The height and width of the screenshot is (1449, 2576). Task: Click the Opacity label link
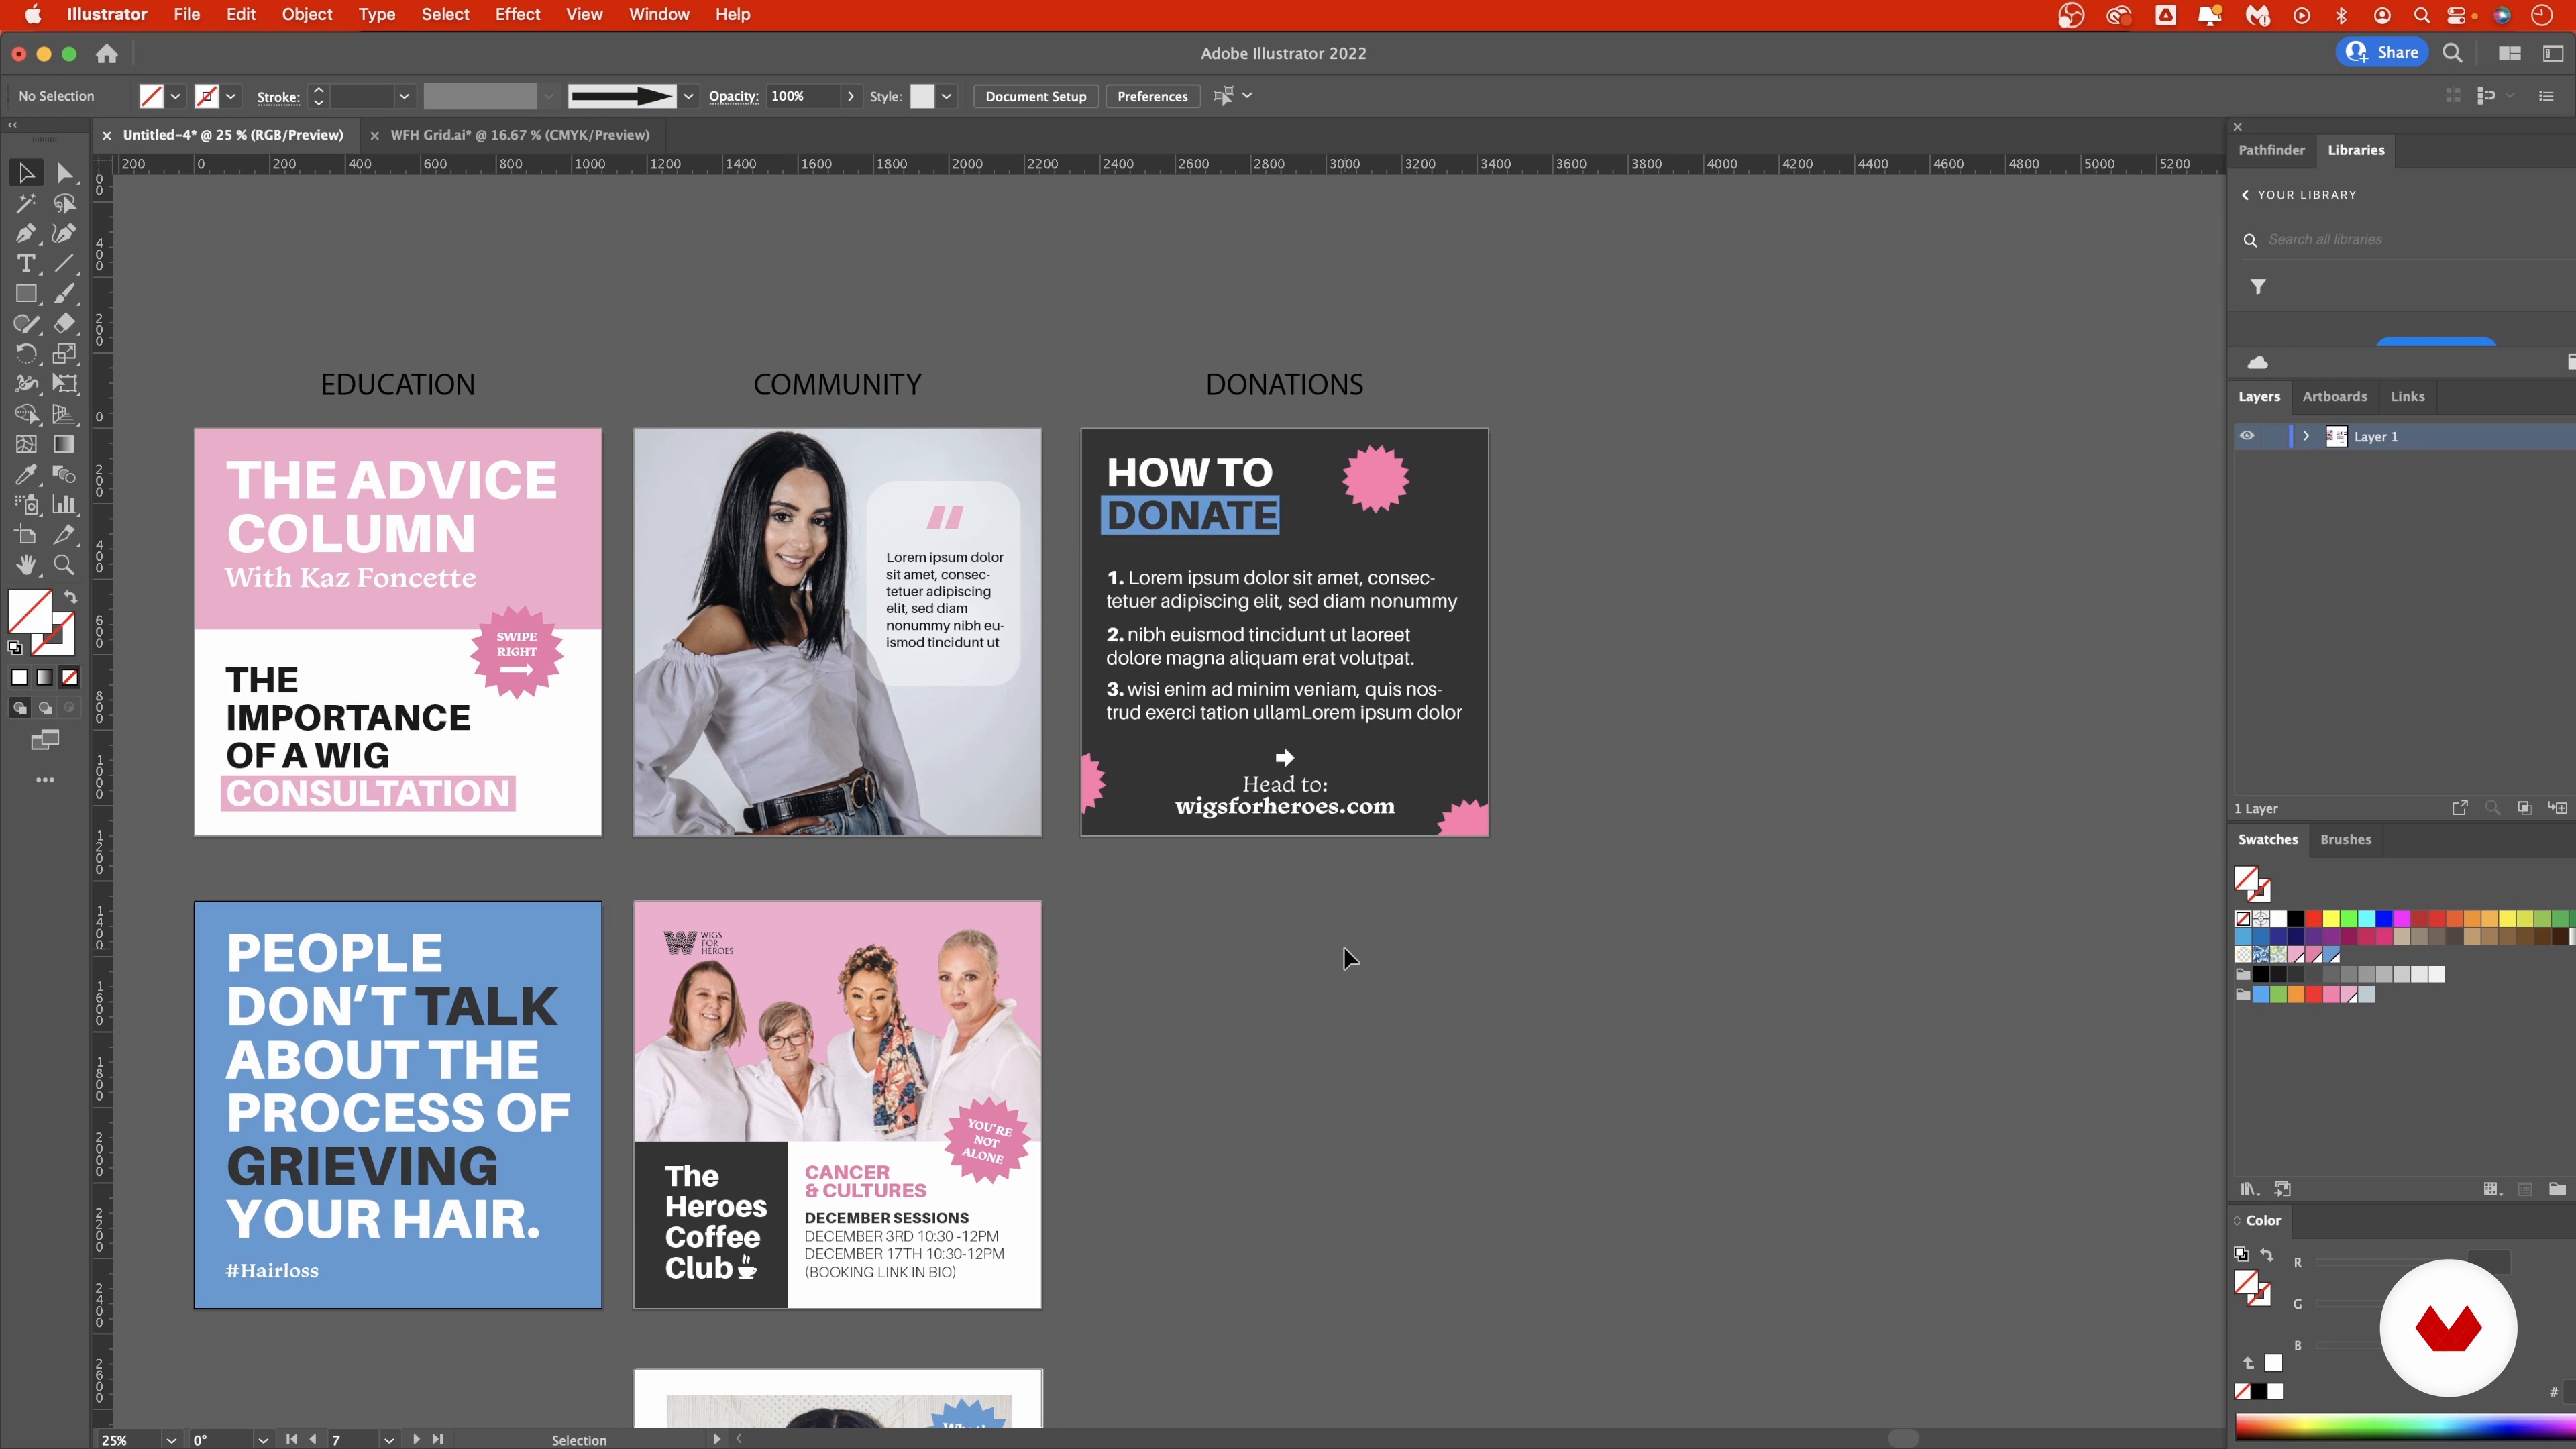733,96
